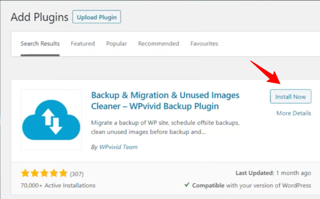Open the Favourites tab
Viewport: 320px width, 199px height.
pos(204,44)
